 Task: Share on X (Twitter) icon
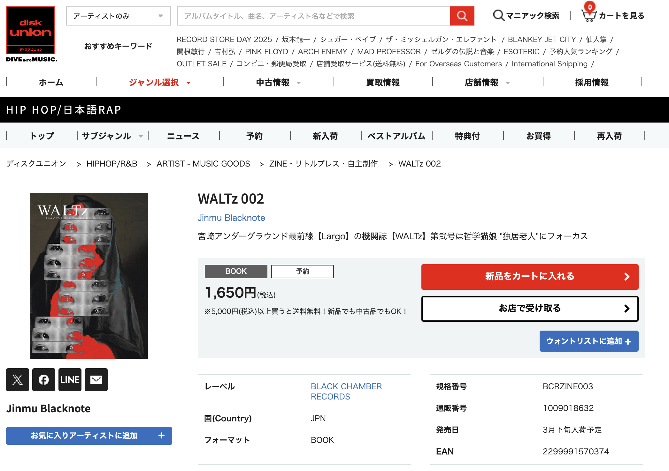click(x=18, y=380)
